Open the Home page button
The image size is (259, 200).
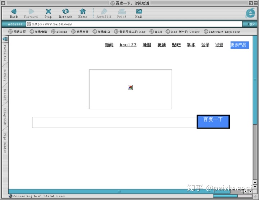[83, 13]
